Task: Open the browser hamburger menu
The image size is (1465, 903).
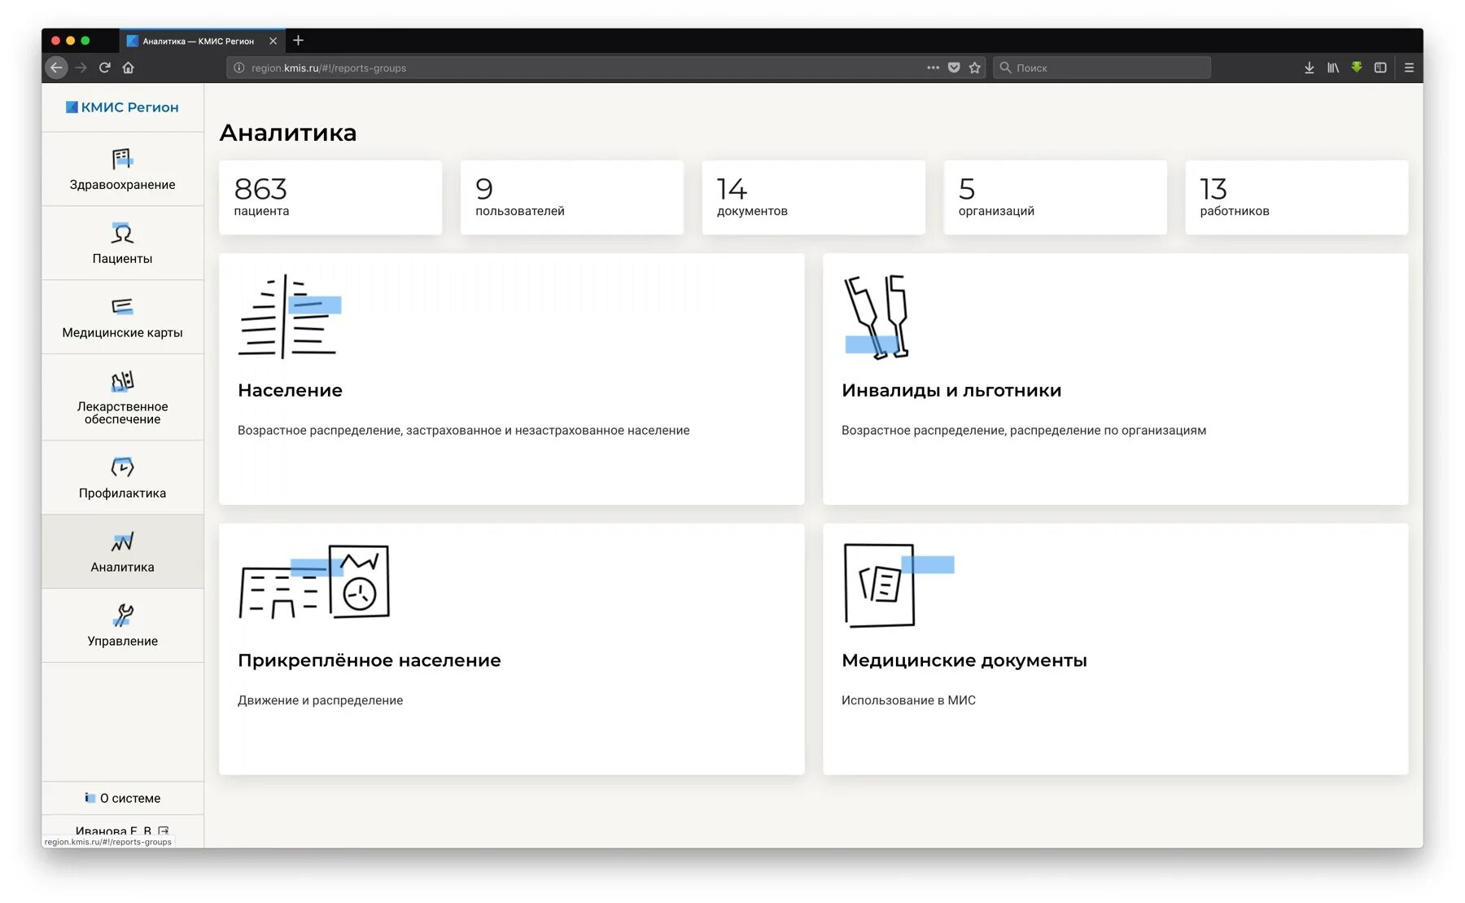Action: pos(1409,68)
